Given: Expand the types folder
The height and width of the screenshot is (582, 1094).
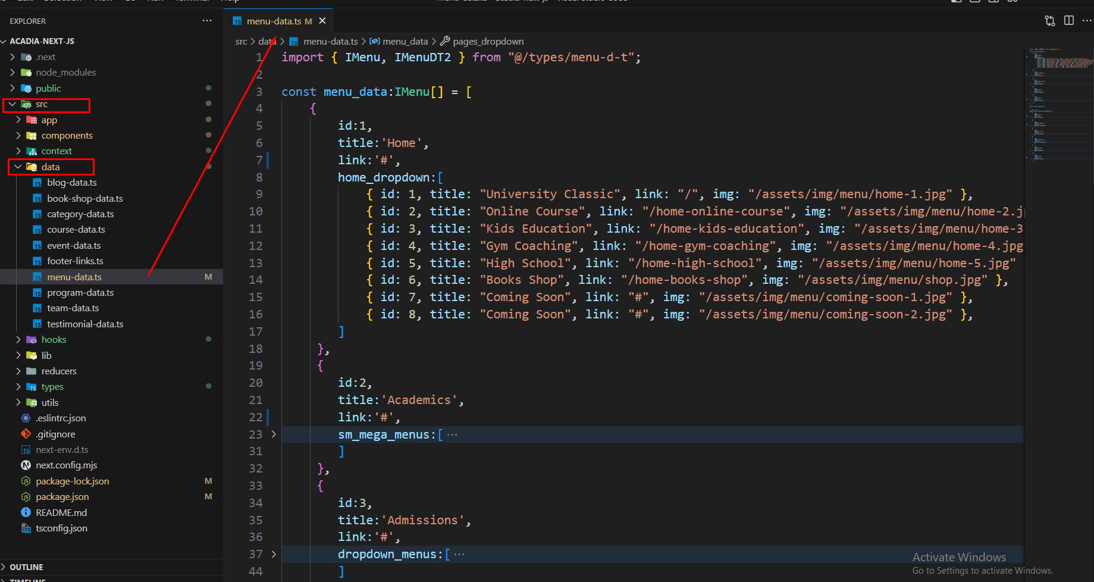Looking at the screenshot, I should tap(18, 387).
